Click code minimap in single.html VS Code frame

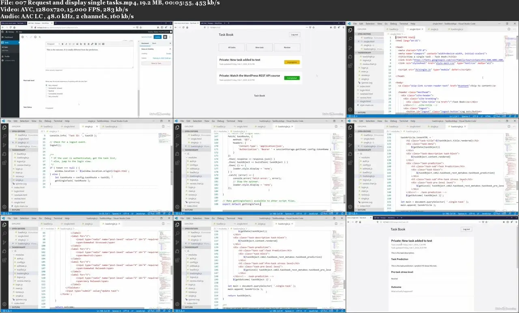510,47
